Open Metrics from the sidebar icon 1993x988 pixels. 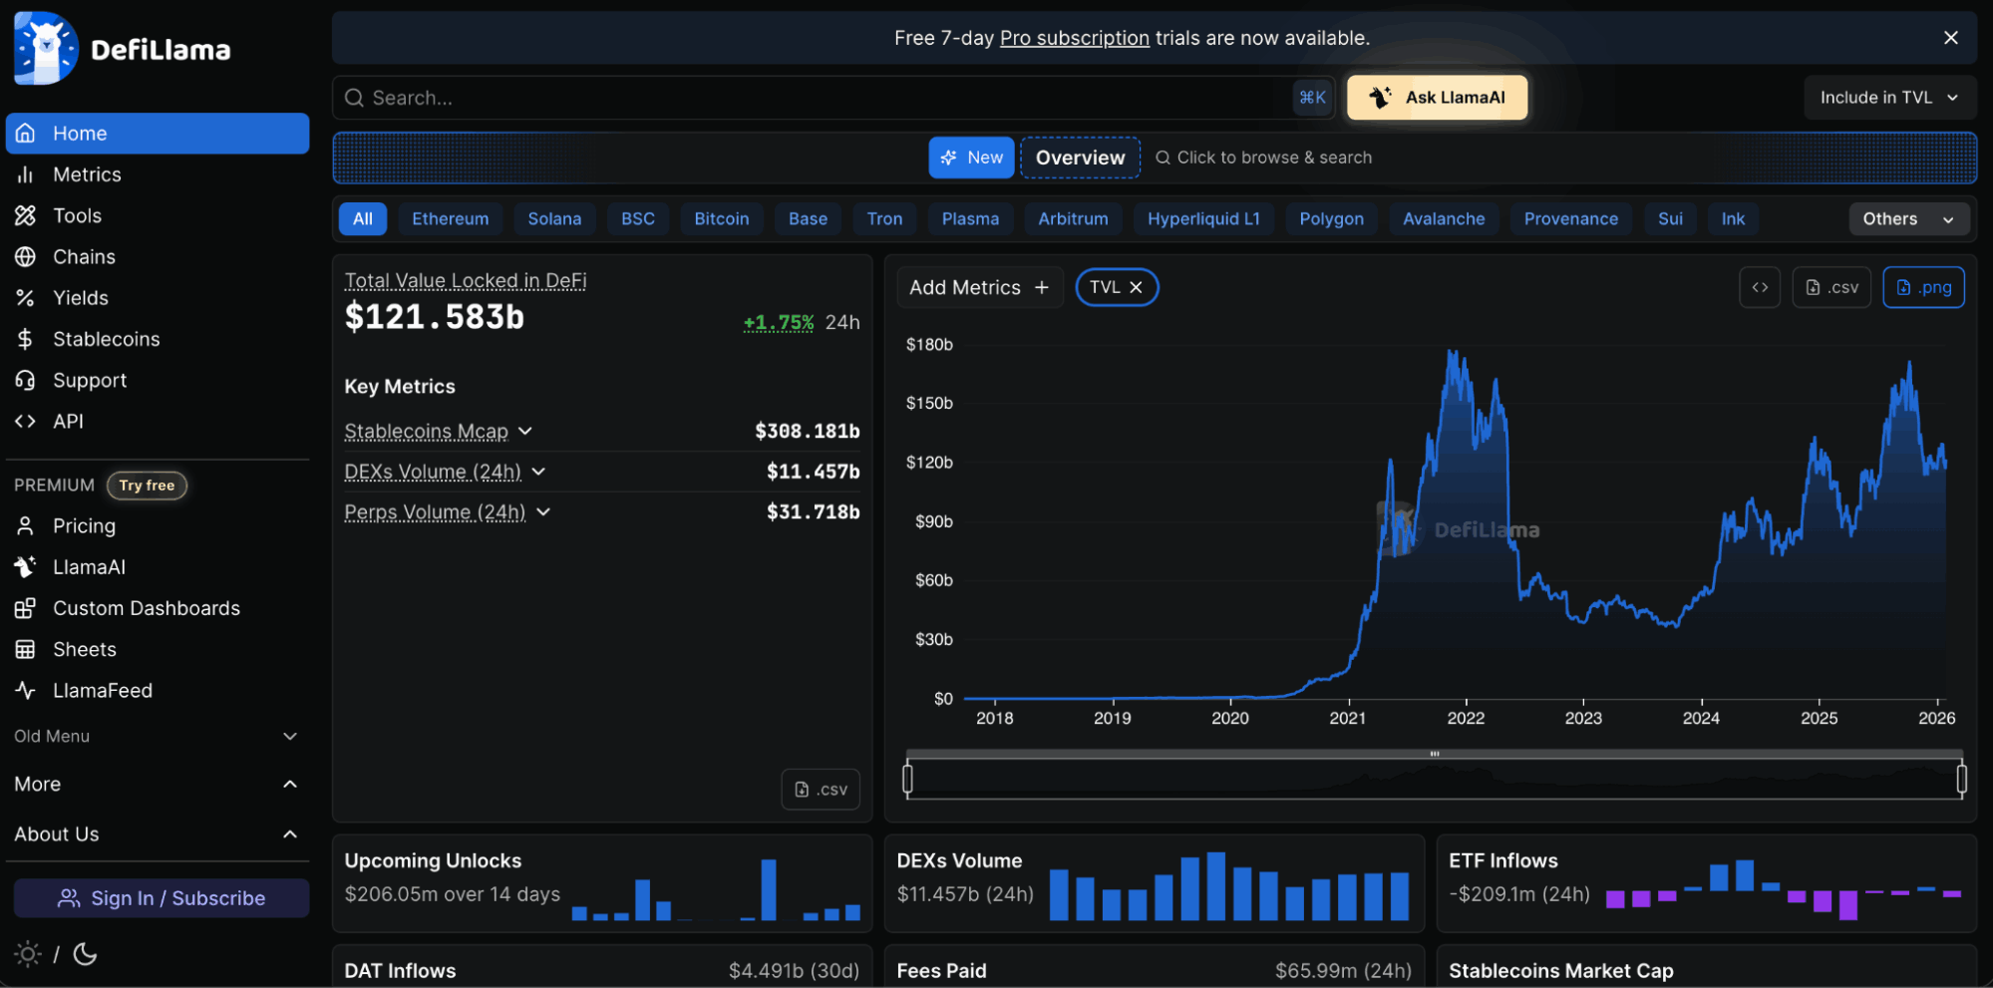26,173
